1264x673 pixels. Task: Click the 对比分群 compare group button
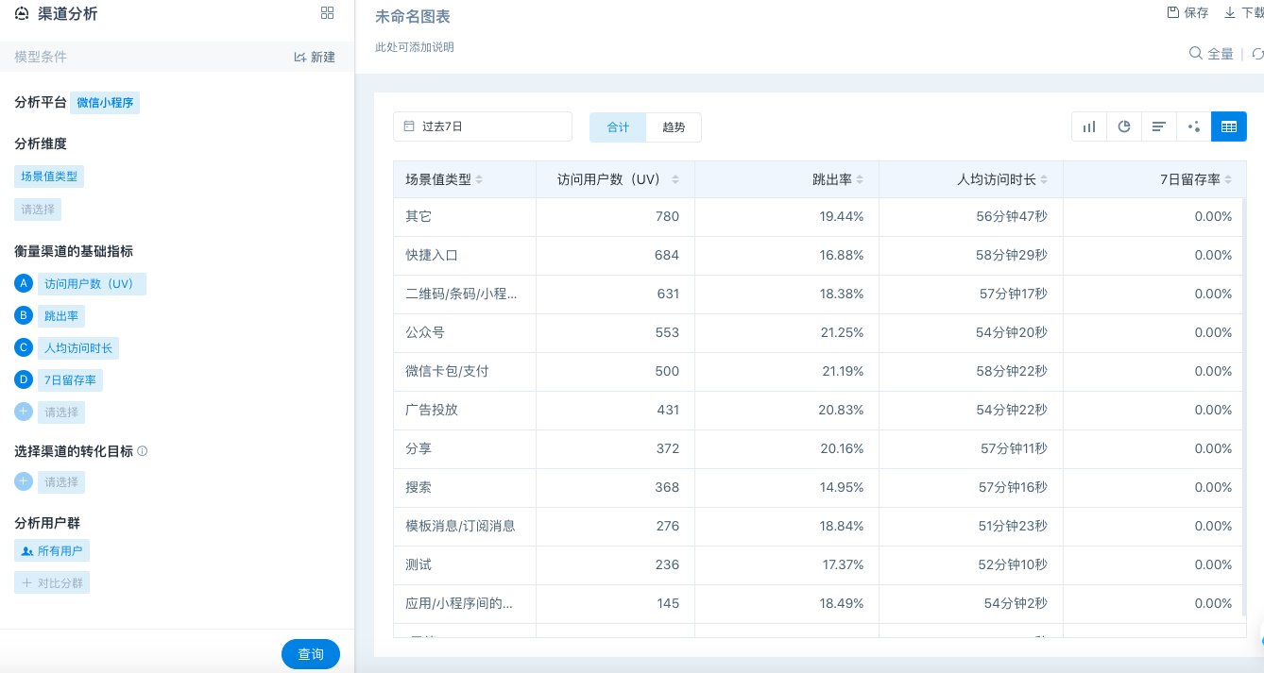[52, 582]
